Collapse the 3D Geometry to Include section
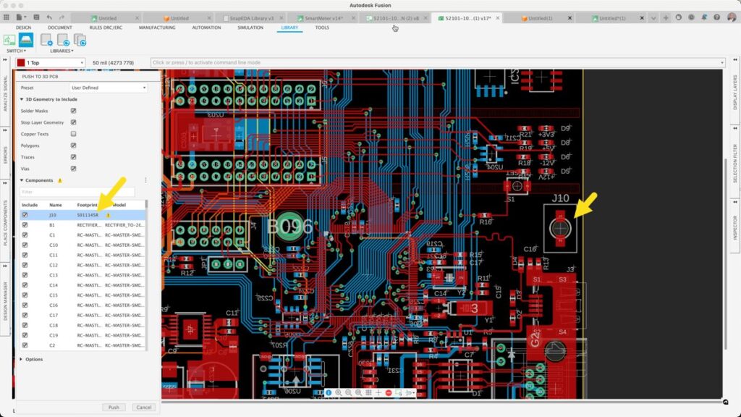Viewport: 741px width, 417px height. (22, 99)
